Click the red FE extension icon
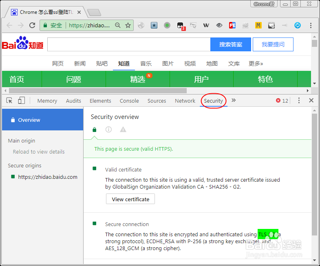Image resolution: width=320 pixels, height=266 pixels. click(x=232, y=25)
